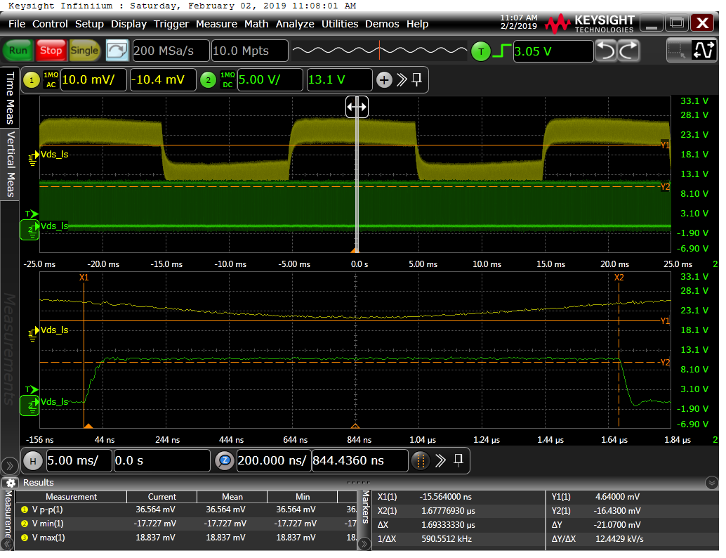Image resolution: width=726 pixels, height=558 pixels.
Task: Click the trigger level 3.05 V field
Action: pos(553,51)
